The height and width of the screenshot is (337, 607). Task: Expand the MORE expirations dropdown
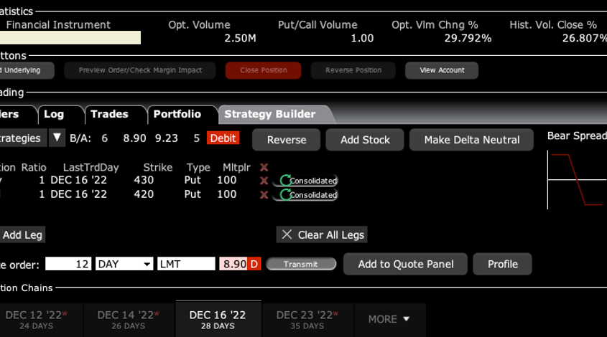pos(389,319)
